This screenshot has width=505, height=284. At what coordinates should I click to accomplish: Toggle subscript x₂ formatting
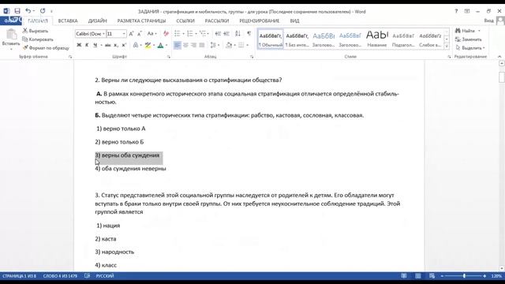[116, 46]
